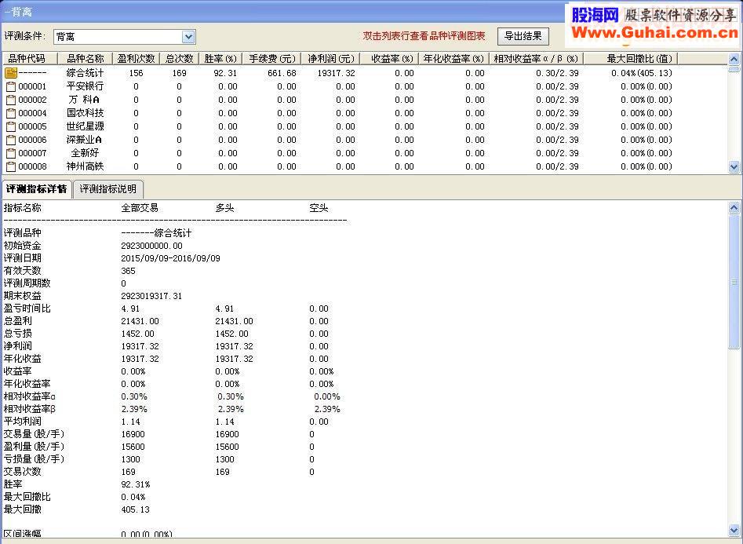Click the 评测条件 combo box showing 背离
743x544 pixels.
coord(124,37)
